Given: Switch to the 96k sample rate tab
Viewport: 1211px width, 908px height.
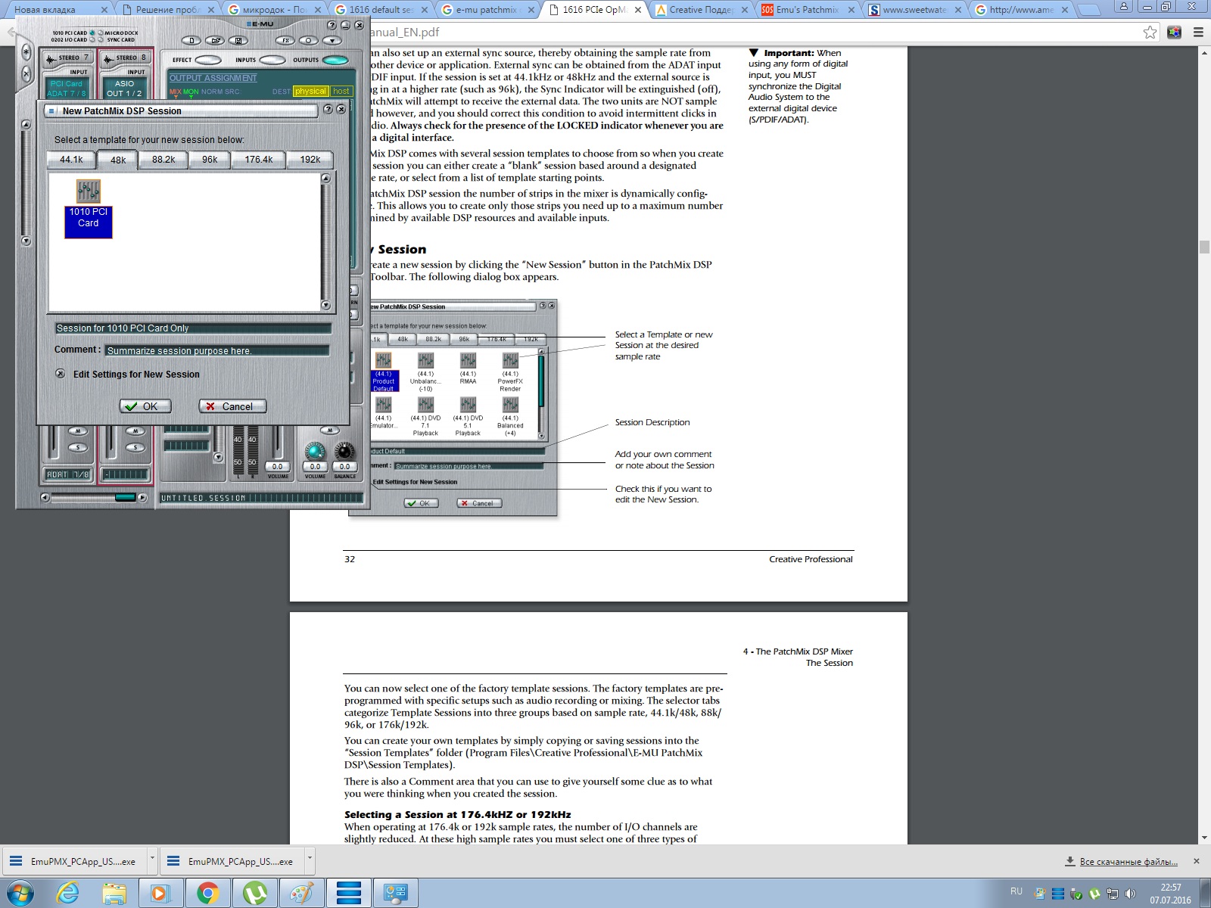Looking at the screenshot, I should coord(210,160).
